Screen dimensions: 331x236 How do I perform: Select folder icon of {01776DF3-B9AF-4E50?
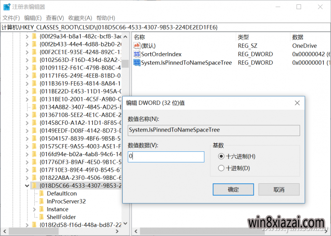click(x=34, y=162)
